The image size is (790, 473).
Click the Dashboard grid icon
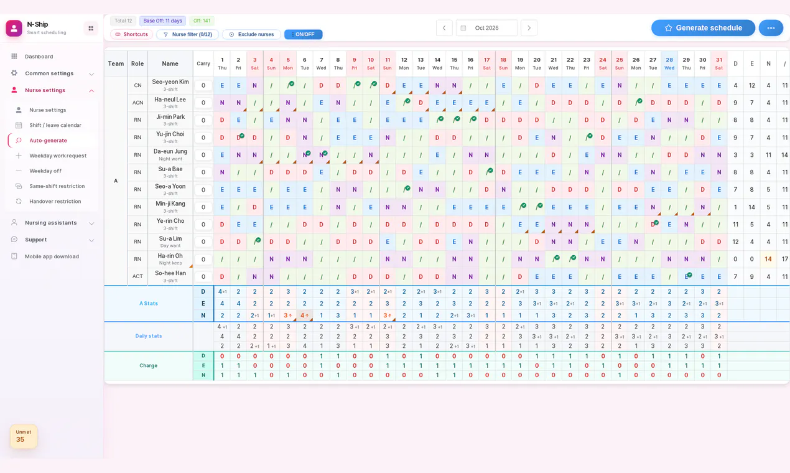point(14,57)
